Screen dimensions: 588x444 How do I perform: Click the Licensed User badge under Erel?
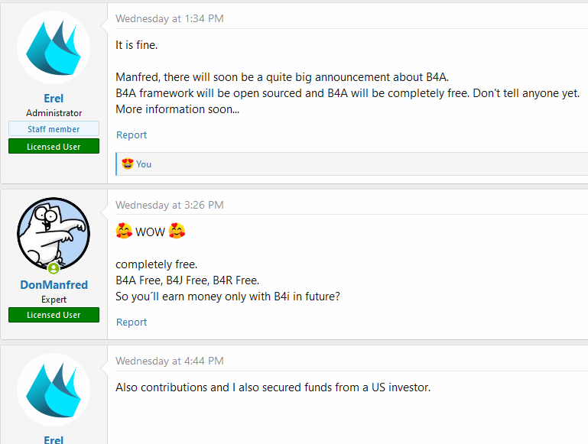pyautogui.click(x=54, y=146)
